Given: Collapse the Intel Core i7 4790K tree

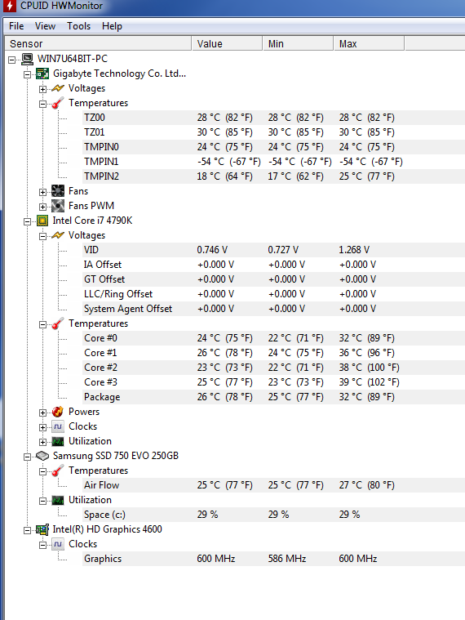Looking at the screenshot, I should click(x=27, y=222).
